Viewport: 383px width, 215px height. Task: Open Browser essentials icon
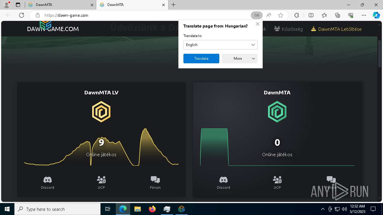[351, 15]
